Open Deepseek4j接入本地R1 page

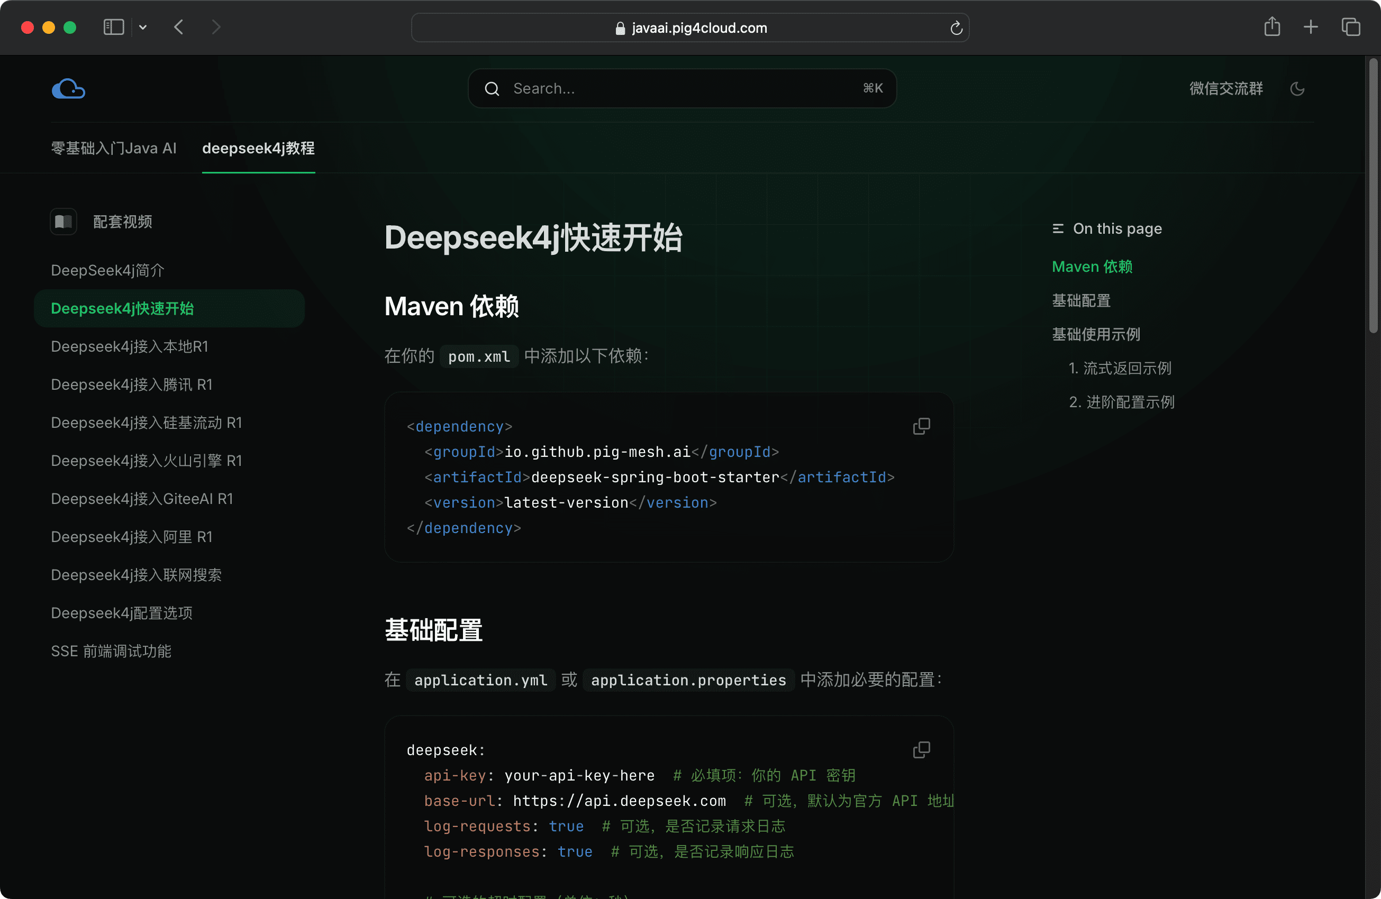130,347
